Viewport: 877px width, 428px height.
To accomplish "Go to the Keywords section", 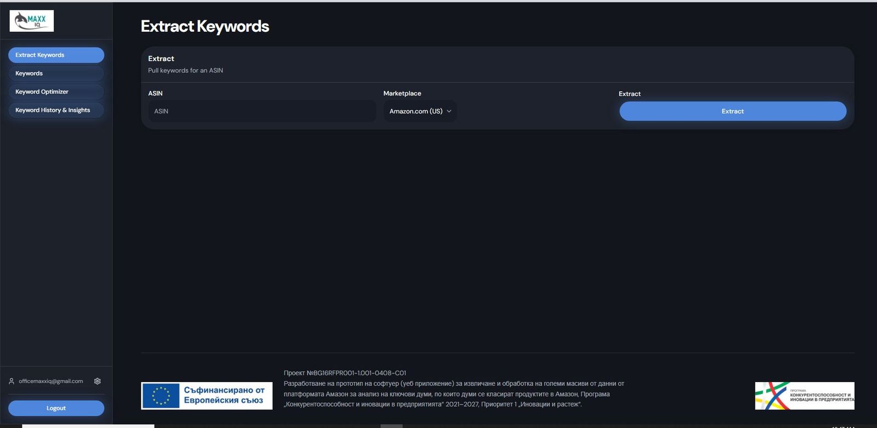I will 56,73.
